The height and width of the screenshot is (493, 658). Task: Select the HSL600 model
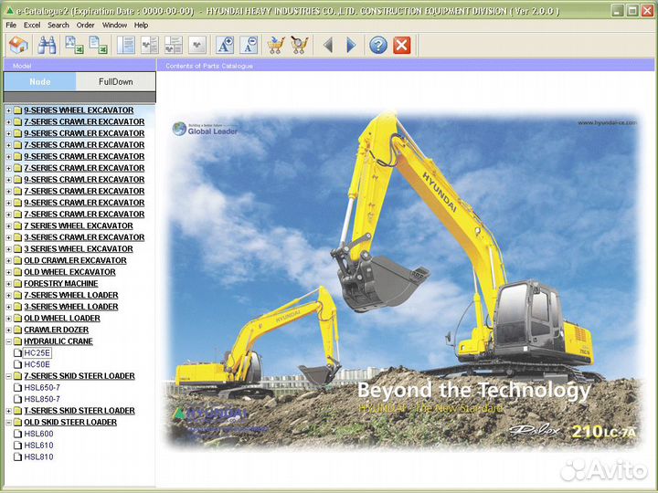pos(38,434)
